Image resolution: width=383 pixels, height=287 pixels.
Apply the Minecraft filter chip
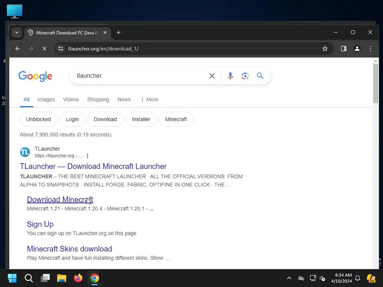point(176,119)
